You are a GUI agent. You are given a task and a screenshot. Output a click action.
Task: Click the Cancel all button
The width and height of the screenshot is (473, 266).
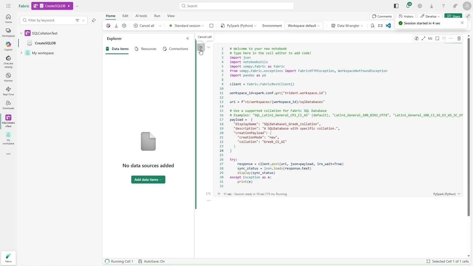click(x=144, y=25)
